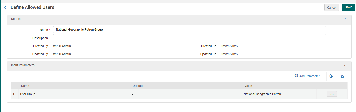Select the User Group parameter cell

(28, 94)
